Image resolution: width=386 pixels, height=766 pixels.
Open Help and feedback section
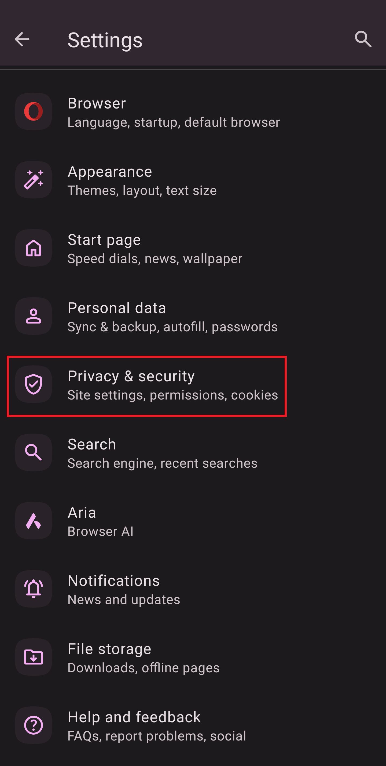pyautogui.click(x=157, y=726)
